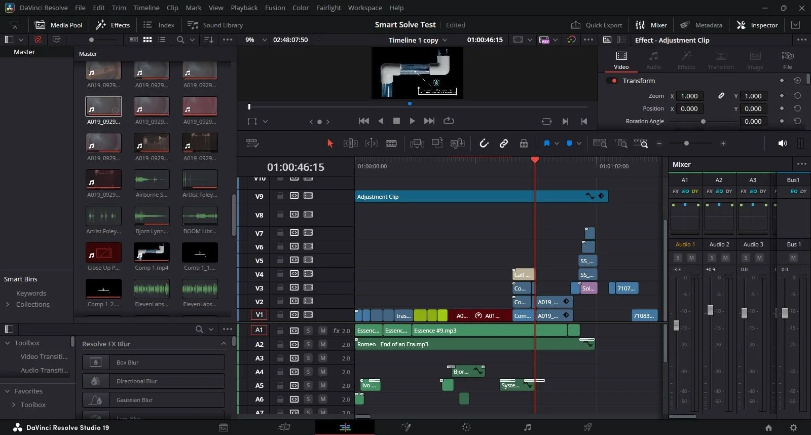Add a blue flag to clip
This screenshot has width=811, height=435.
547,143
